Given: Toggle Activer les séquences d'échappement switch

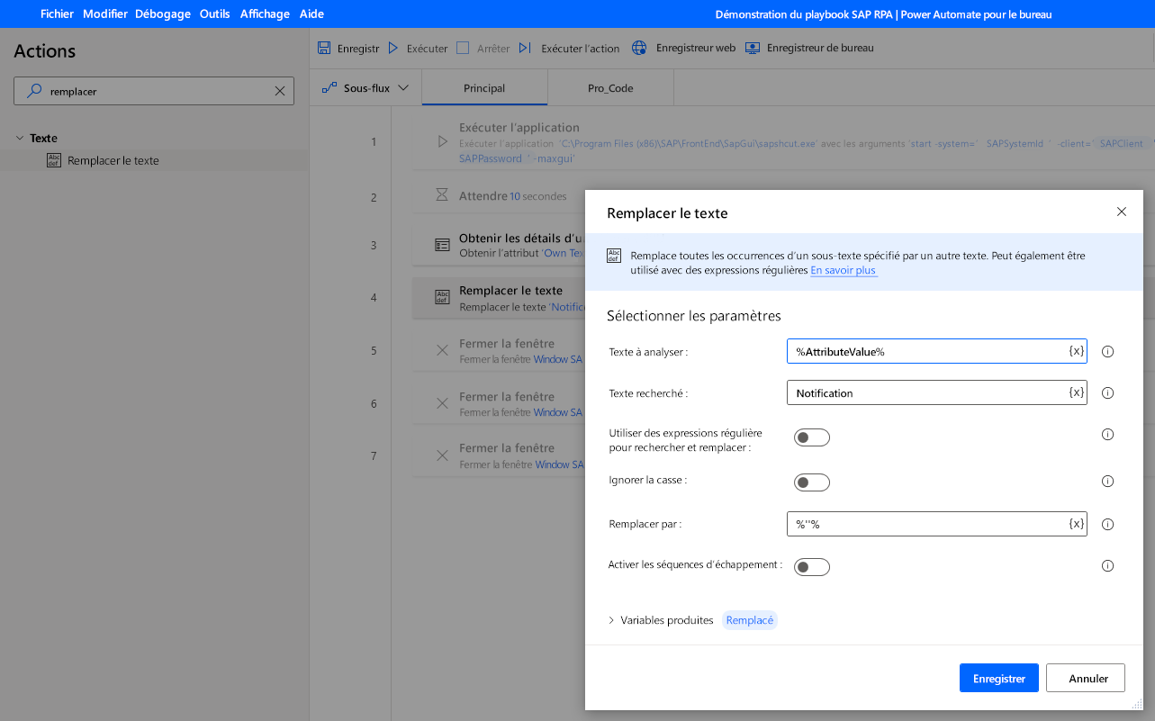Looking at the screenshot, I should point(811,567).
